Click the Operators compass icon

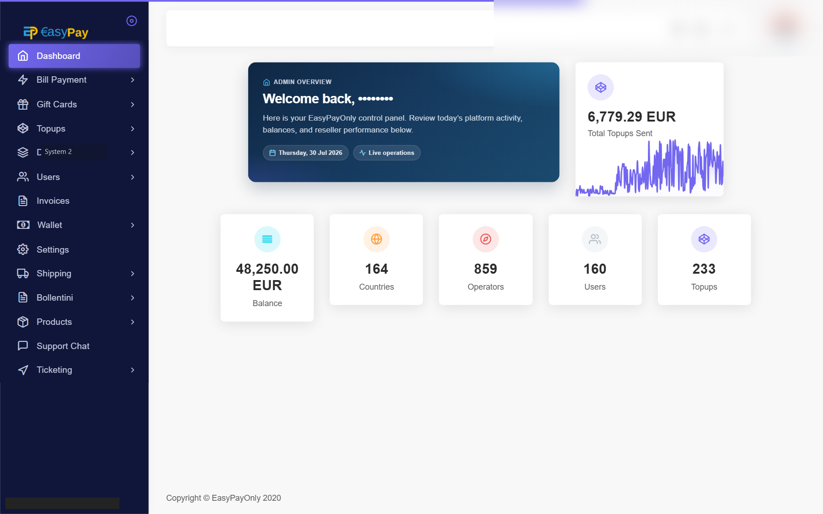(x=486, y=239)
